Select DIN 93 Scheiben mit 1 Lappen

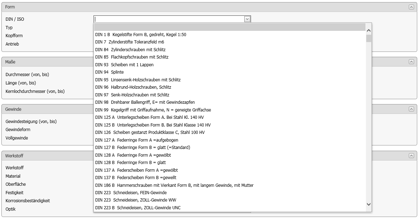pos(124,65)
